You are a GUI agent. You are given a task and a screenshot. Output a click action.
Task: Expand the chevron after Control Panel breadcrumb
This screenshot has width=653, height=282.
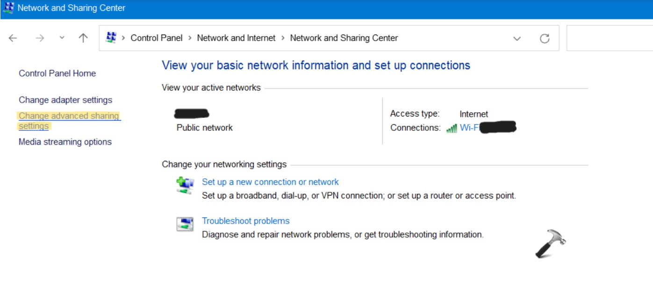click(190, 38)
